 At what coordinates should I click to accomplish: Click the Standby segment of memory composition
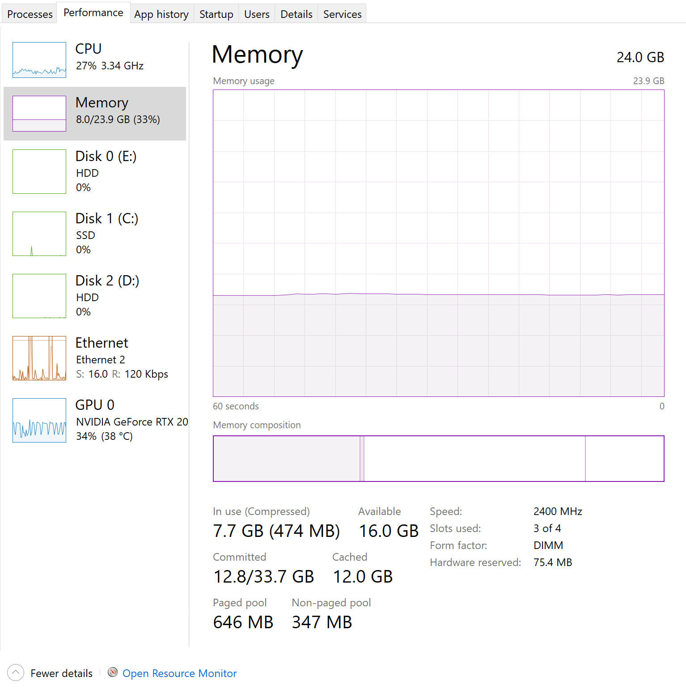474,459
